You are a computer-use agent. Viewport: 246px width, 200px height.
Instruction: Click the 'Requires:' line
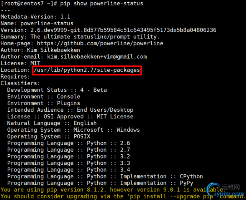(x=15, y=77)
